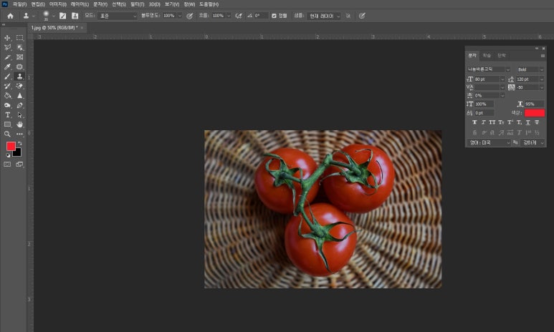The height and width of the screenshot is (332, 554).
Task: Toggle Faux Bold in Character panel
Action: (474, 122)
